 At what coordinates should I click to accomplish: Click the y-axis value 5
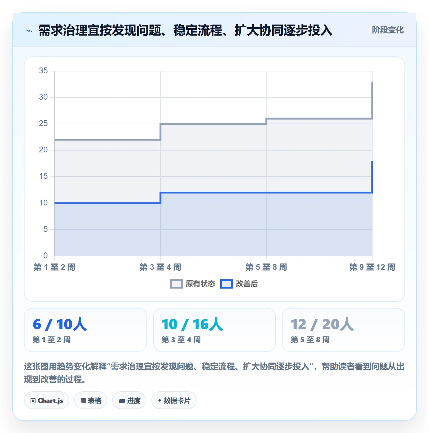pyautogui.click(x=45, y=229)
